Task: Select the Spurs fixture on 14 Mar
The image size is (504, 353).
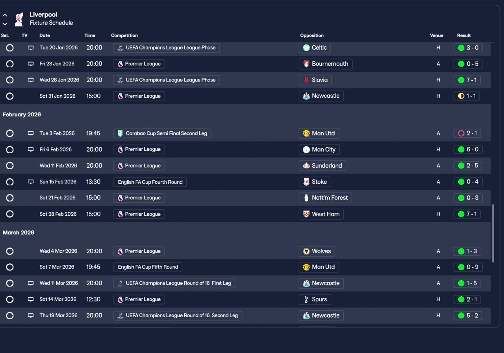Action: [x=10, y=299]
